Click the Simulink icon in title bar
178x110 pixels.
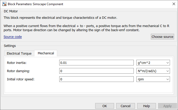4,4
